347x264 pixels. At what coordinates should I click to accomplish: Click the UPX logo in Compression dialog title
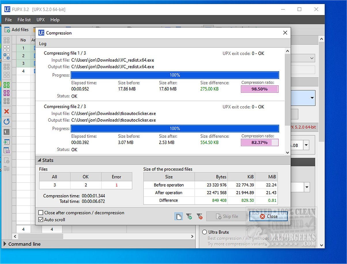[x=41, y=33]
